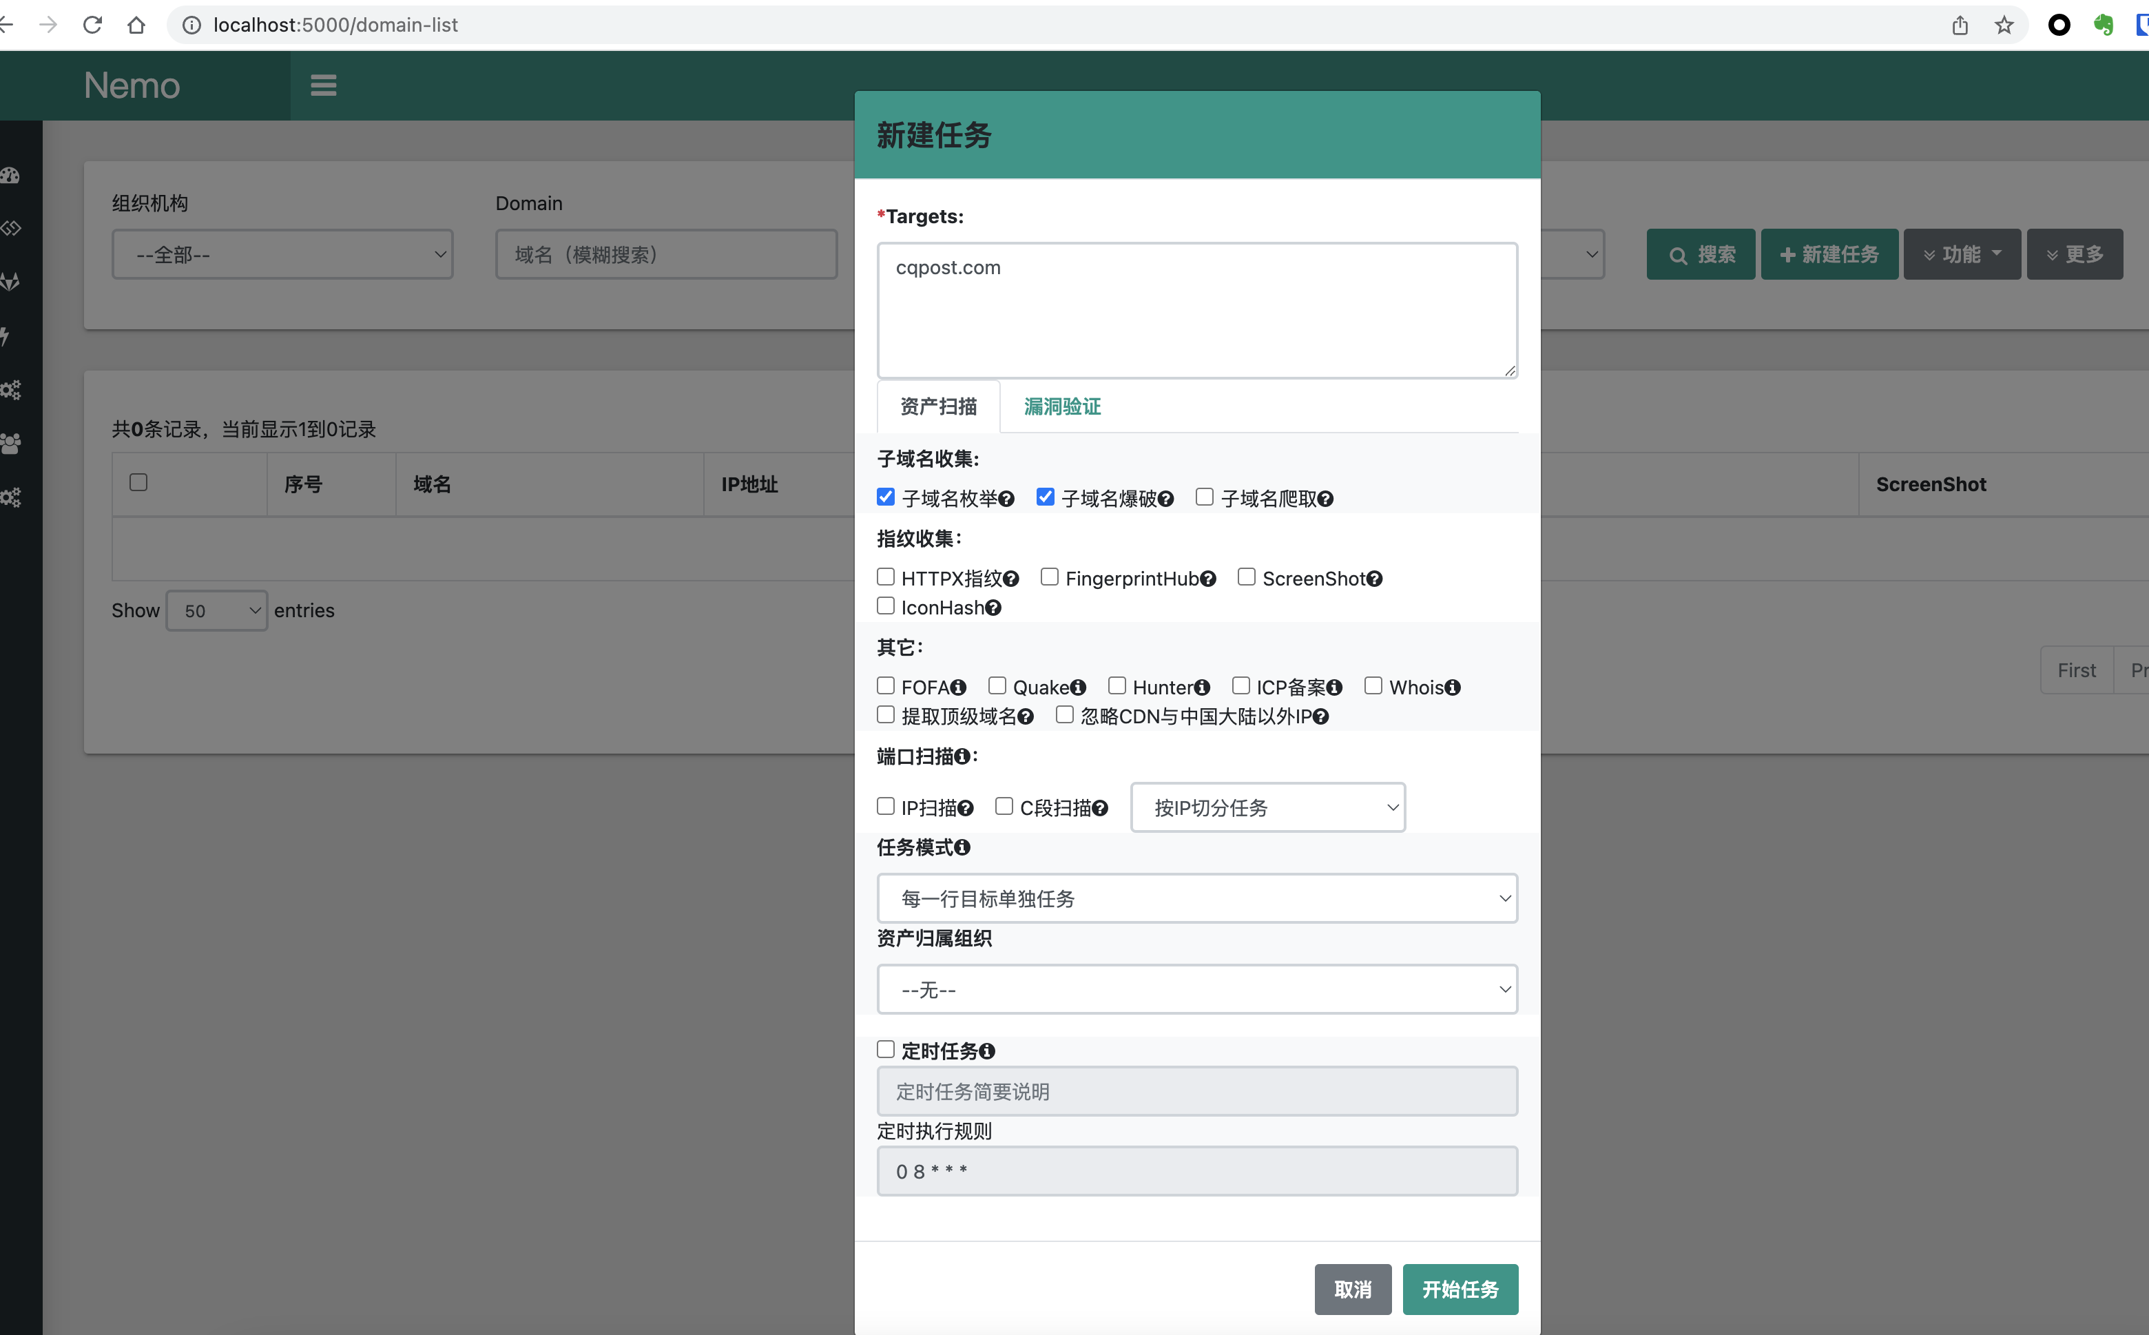Viewport: 2149px width, 1335px height.
Task: Open the settings gear icon at sidebar bottom
Action: tap(12, 497)
